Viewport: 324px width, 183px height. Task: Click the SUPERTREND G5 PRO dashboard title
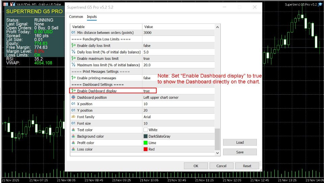34,12
